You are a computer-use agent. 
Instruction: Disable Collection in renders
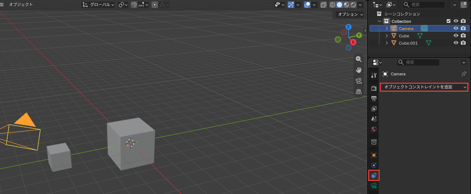pos(463,21)
